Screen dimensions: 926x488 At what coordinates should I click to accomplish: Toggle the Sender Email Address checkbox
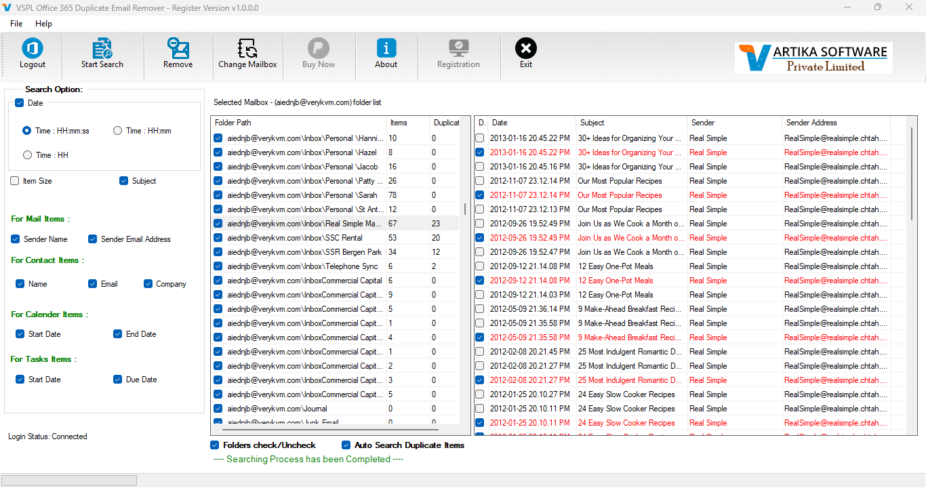click(x=93, y=239)
